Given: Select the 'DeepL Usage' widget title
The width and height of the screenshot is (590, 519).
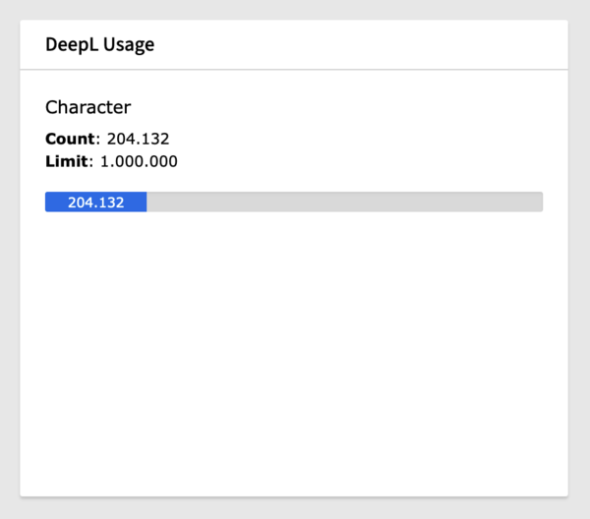Looking at the screenshot, I should (x=99, y=45).
